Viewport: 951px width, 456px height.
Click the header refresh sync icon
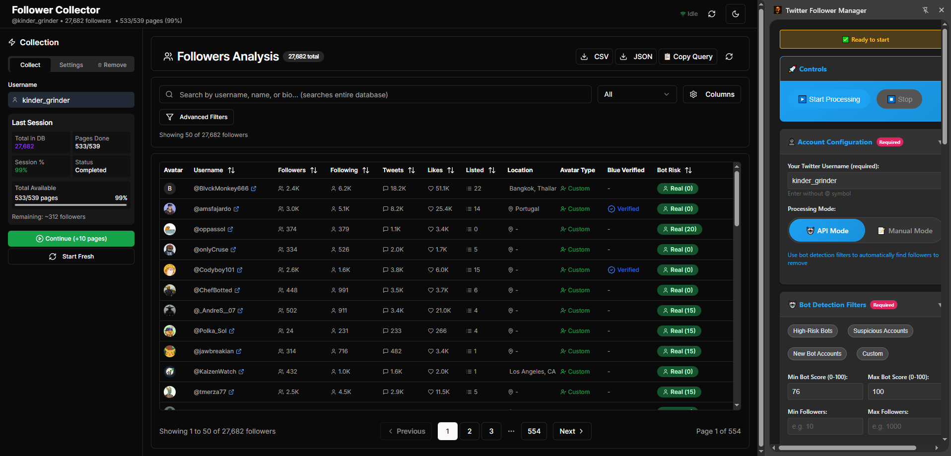pos(711,14)
